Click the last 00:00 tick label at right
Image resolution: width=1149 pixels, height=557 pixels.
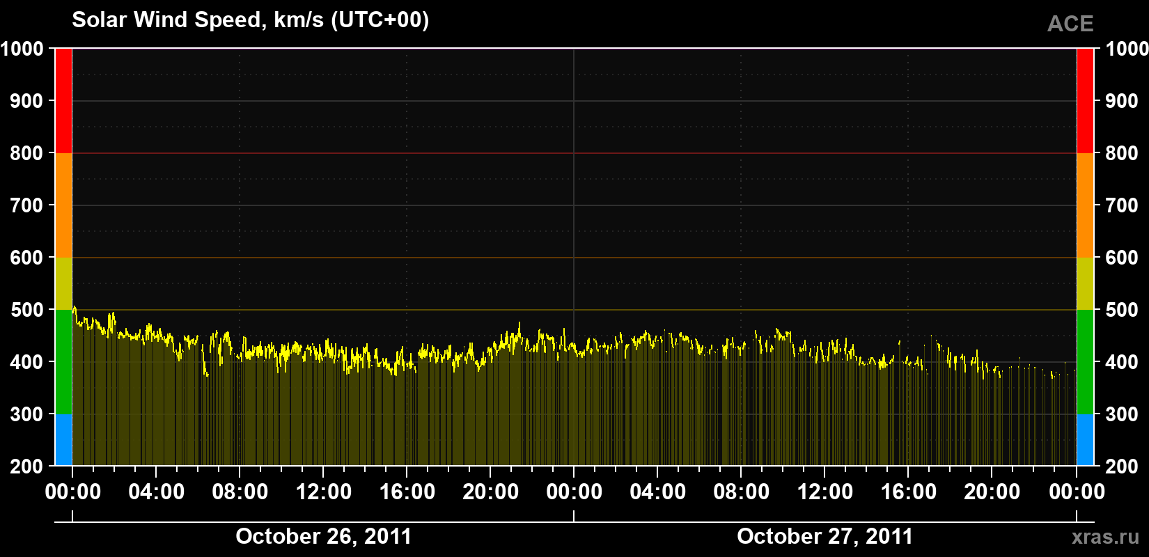(x=1077, y=492)
